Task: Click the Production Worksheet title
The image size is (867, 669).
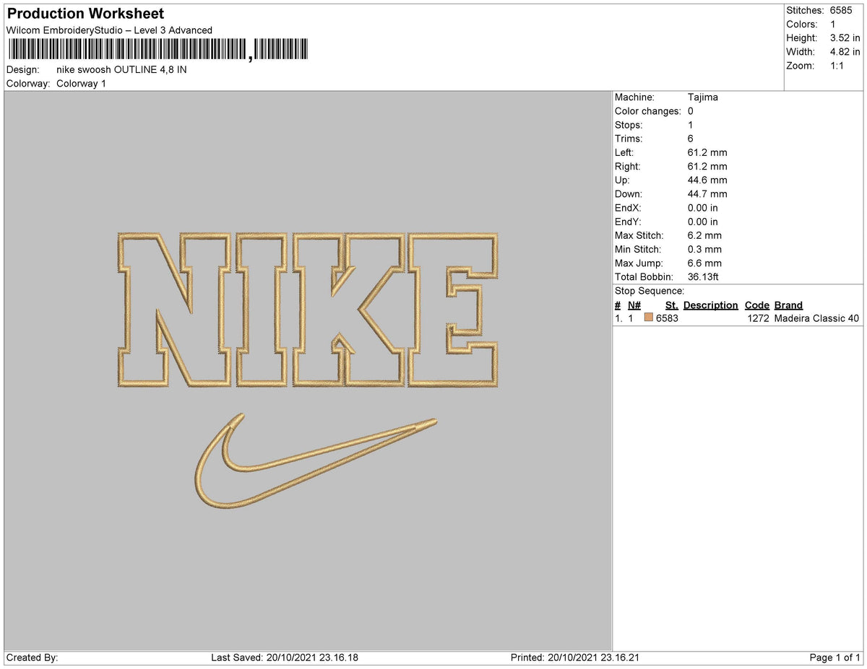Action: (x=85, y=14)
